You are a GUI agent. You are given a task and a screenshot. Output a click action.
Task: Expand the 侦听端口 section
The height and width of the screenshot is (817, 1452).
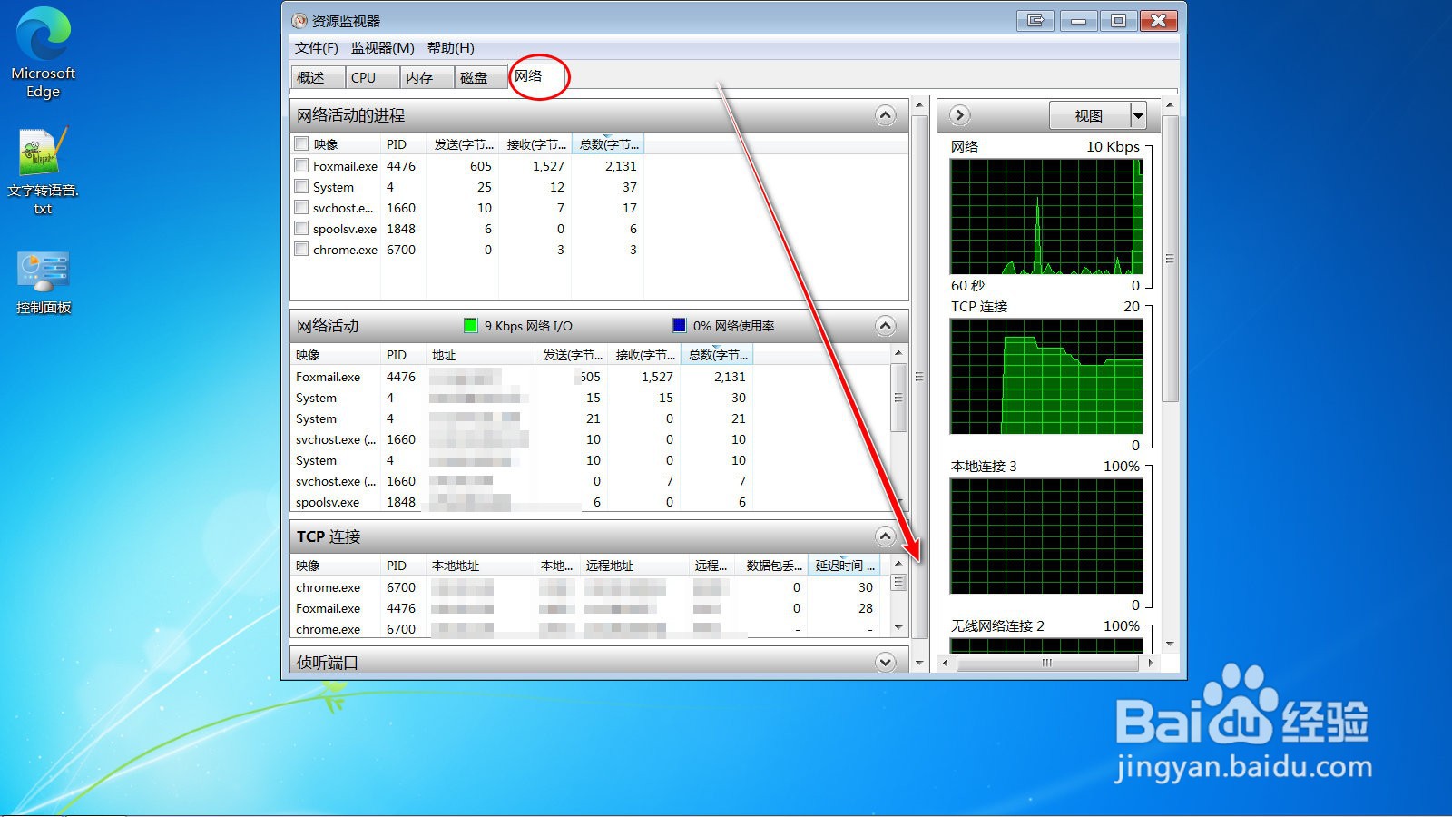point(886,662)
